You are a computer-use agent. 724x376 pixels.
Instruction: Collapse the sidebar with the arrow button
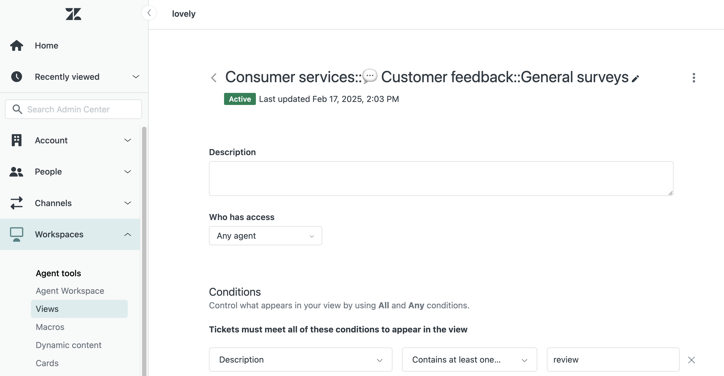tap(149, 13)
